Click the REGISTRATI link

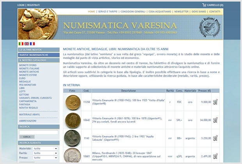pos(33,5)
